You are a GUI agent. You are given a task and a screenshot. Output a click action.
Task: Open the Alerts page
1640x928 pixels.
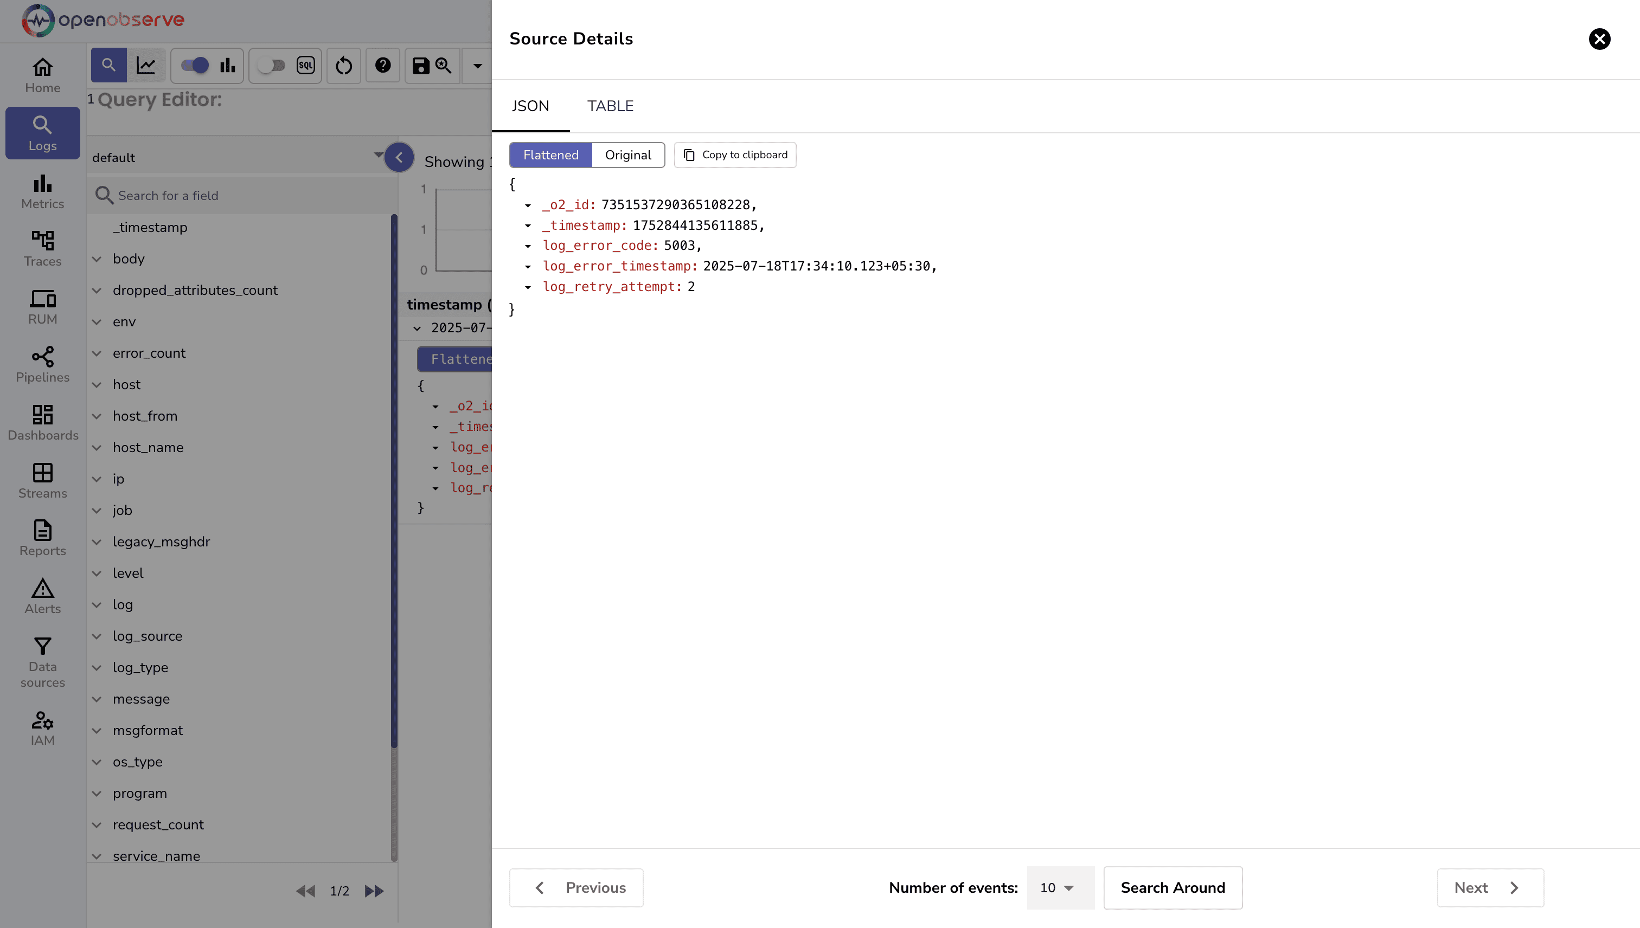pyautogui.click(x=42, y=595)
